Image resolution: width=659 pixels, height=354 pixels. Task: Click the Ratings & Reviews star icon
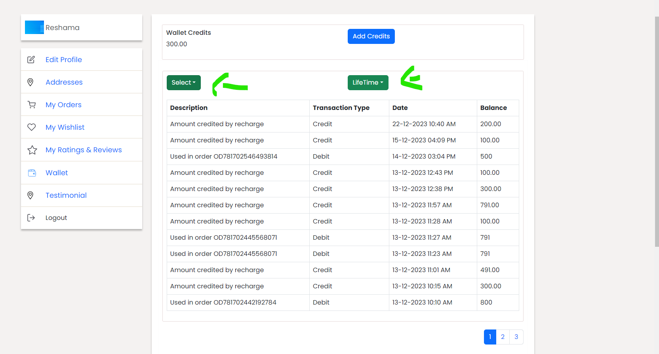pos(32,150)
